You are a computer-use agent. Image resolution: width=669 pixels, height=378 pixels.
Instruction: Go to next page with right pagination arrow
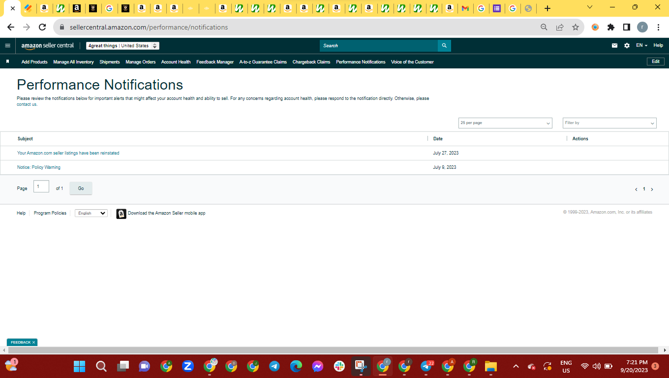click(x=652, y=189)
